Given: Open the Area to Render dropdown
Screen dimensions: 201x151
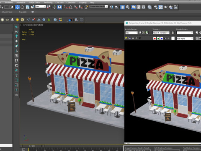Looking at the screenshot, I should click(x=131, y=33).
